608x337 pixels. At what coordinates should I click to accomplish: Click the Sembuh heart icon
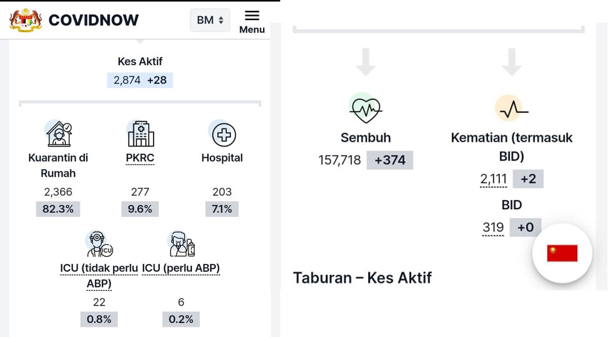click(365, 109)
